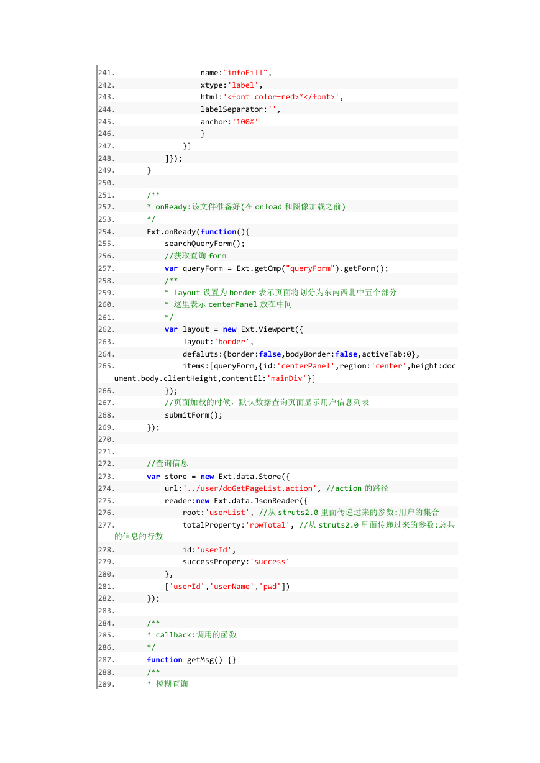
Task: Select root:'userList' line 276
Action: 311,513
